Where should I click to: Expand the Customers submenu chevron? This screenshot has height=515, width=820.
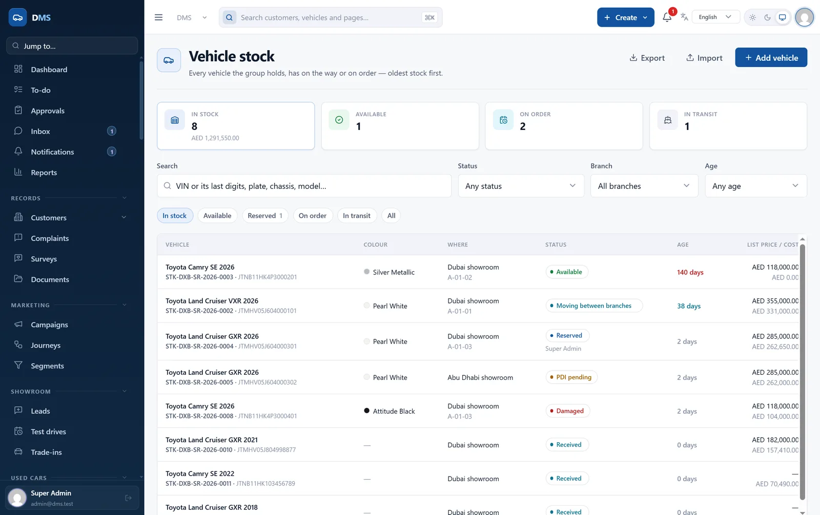tap(124, 218)
